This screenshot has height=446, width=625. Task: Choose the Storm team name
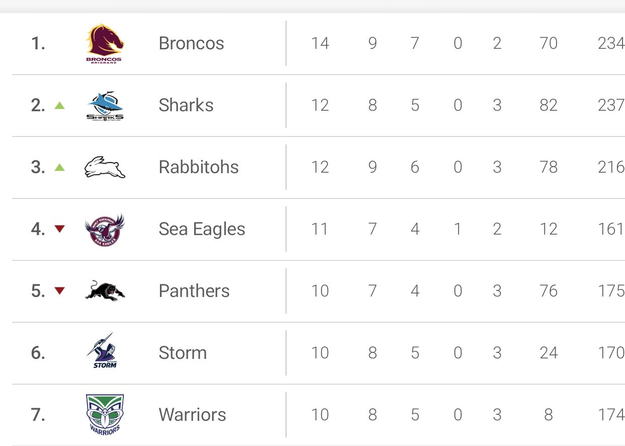click(x=183, y=353)
